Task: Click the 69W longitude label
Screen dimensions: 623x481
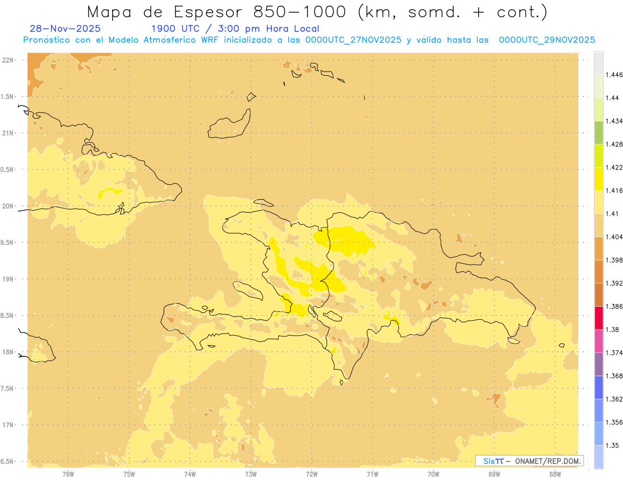Action: [x=494, y=474]
